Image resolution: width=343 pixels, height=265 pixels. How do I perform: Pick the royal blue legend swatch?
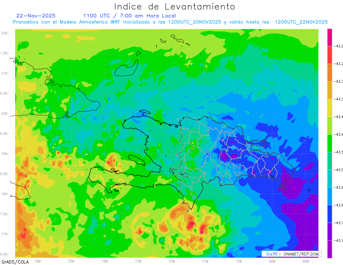click(x=330, y=214)
